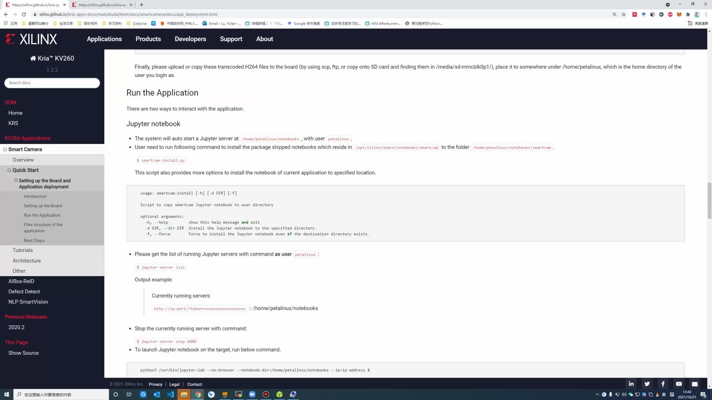712x400 pixels.
Task: Open the Applications menu
Action: (x=104, y=39)
